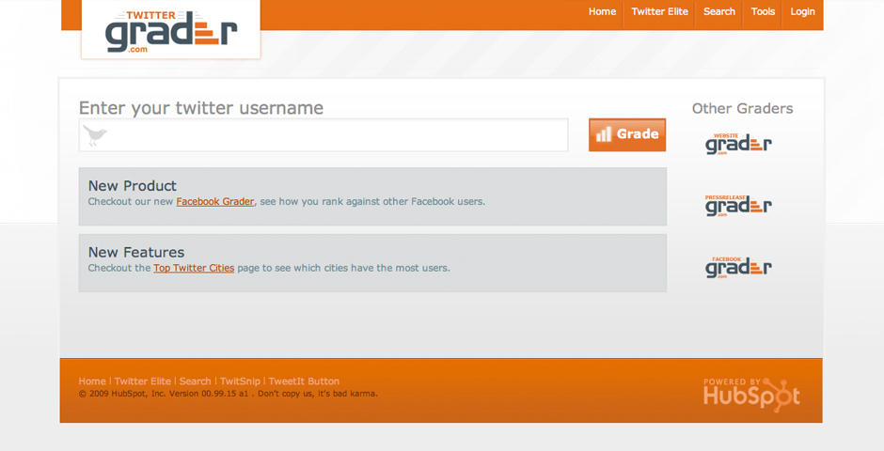Click the Other Graders heading
This screenshot has height=451, width=884.
click(743, 109)
